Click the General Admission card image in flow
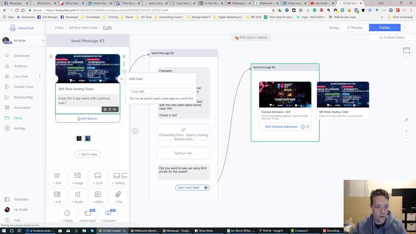 point(285,95)
